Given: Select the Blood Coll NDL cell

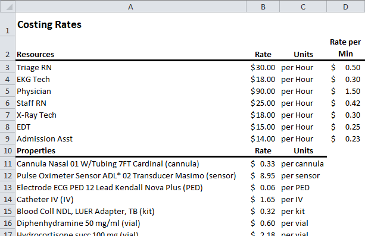Looking at the screenshot, I should click(130, 211).
